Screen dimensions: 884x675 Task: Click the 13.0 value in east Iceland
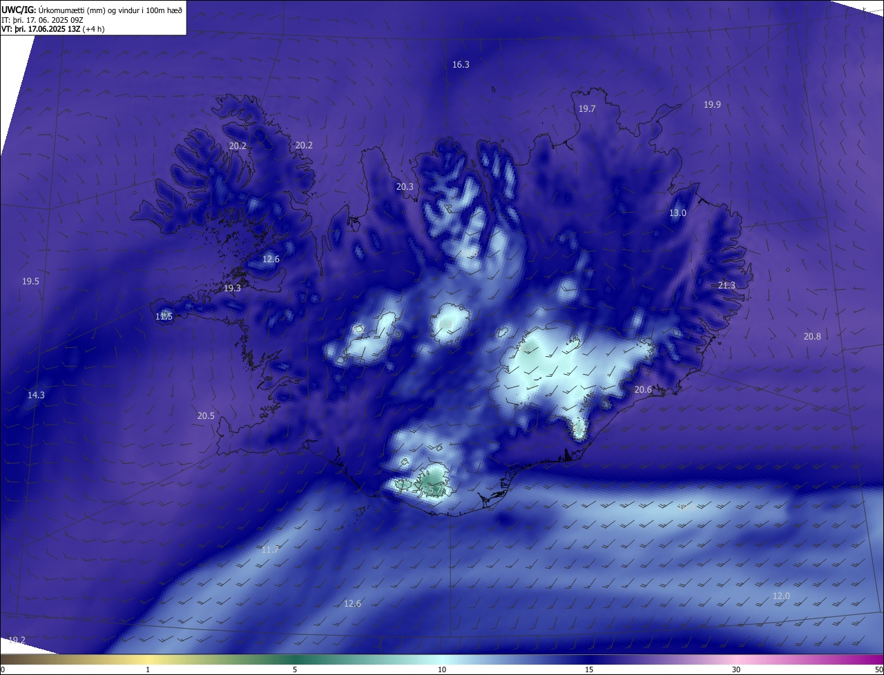click(678, 213)
